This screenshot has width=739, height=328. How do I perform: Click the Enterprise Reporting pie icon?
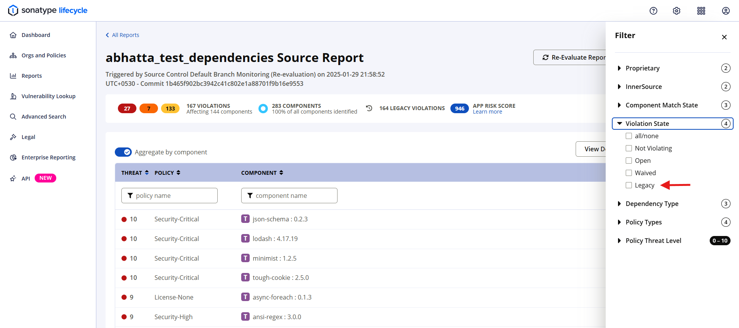pyautogui.click(x=13, y=157)
